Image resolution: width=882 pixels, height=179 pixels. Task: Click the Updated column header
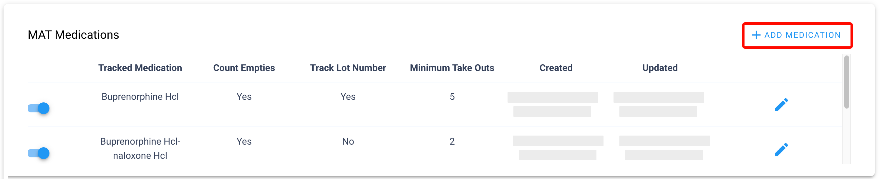pyautogui.click(x=660, y=68)
